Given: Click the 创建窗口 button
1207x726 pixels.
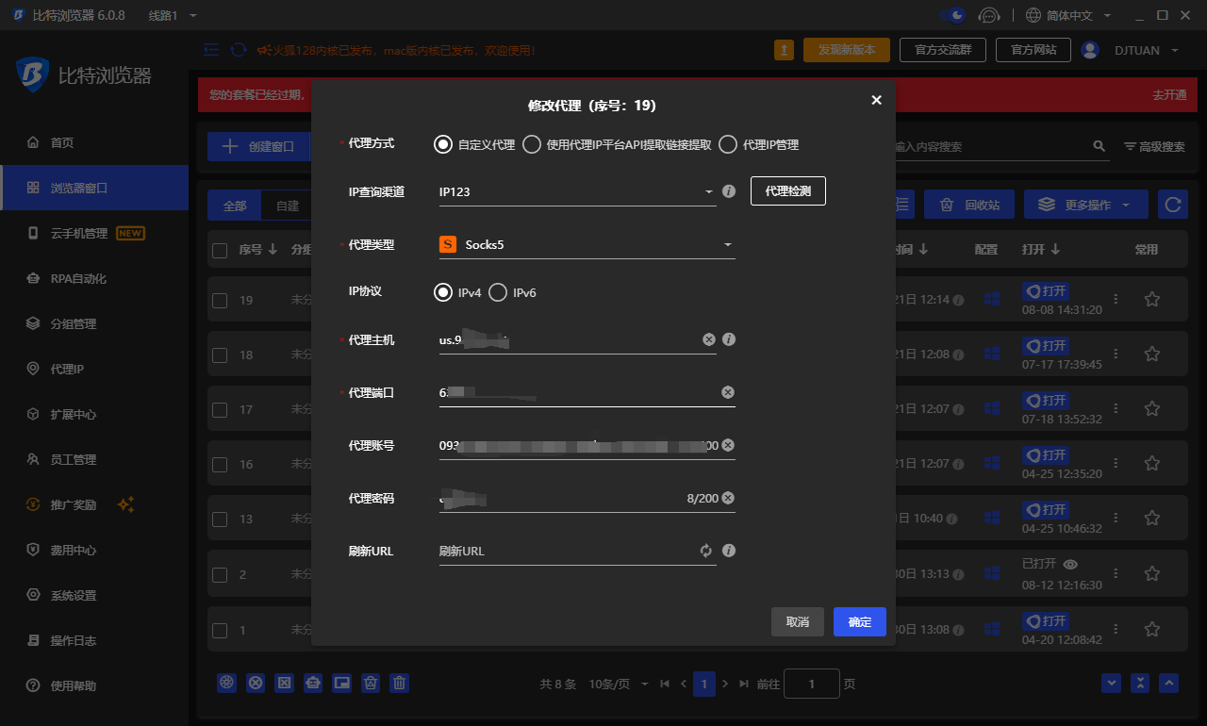Looking at the screenshot, I should tap(258, 147).
